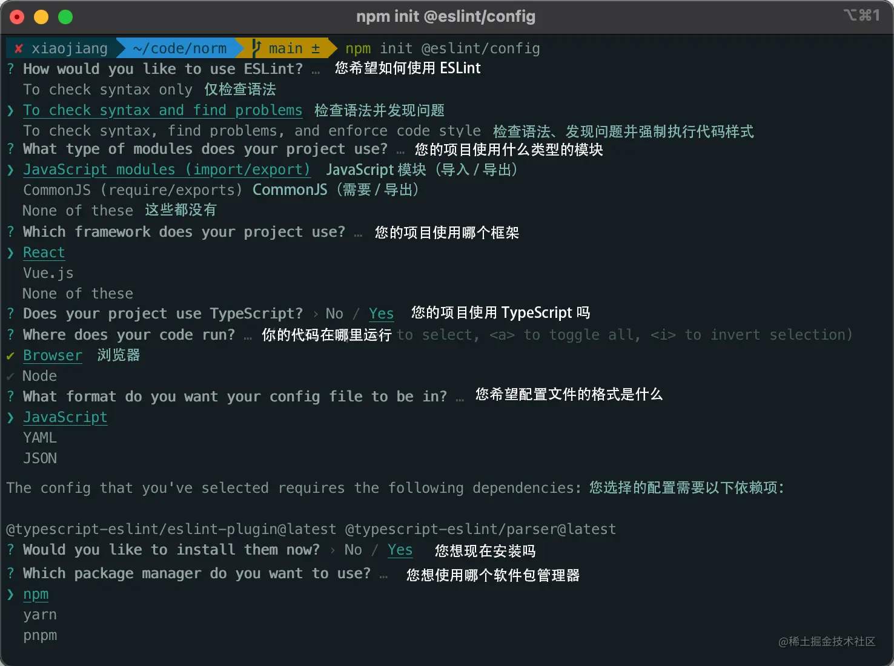Click 'No' for the TypeScript question
894x666 pixels.
coord(334,314)
